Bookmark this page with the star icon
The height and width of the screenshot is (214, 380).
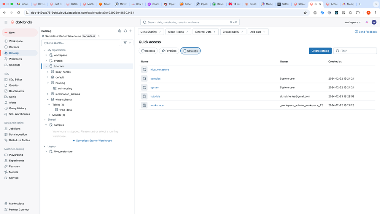point(305,13)
